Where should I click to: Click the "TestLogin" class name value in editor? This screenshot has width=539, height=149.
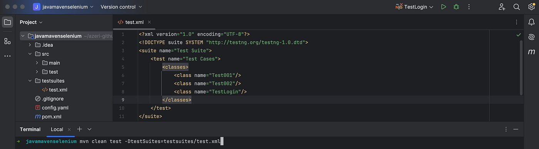224,92
